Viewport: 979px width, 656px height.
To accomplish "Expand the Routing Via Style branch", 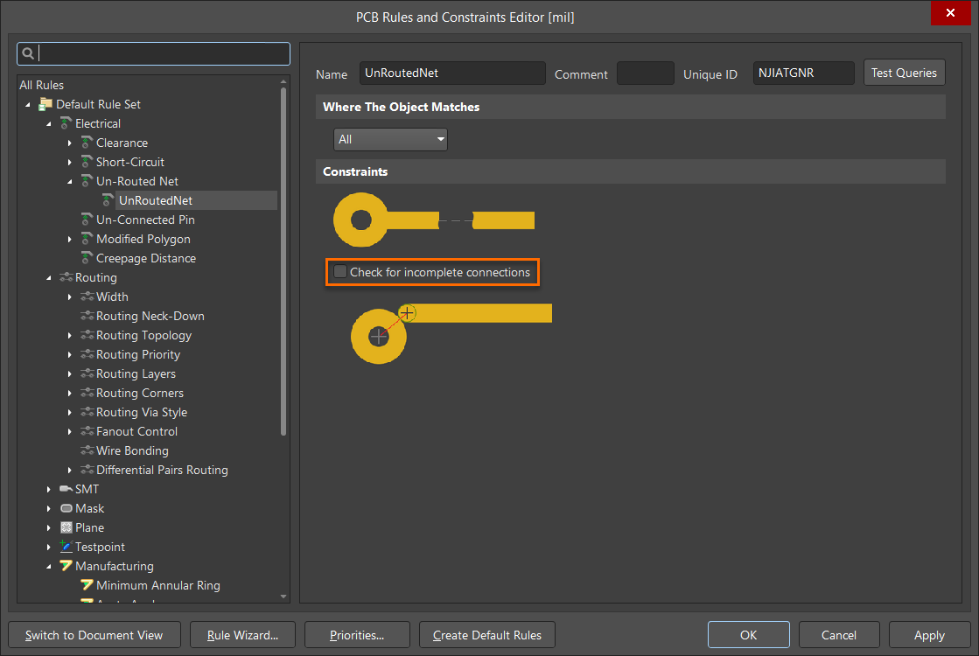I will 69,413.
